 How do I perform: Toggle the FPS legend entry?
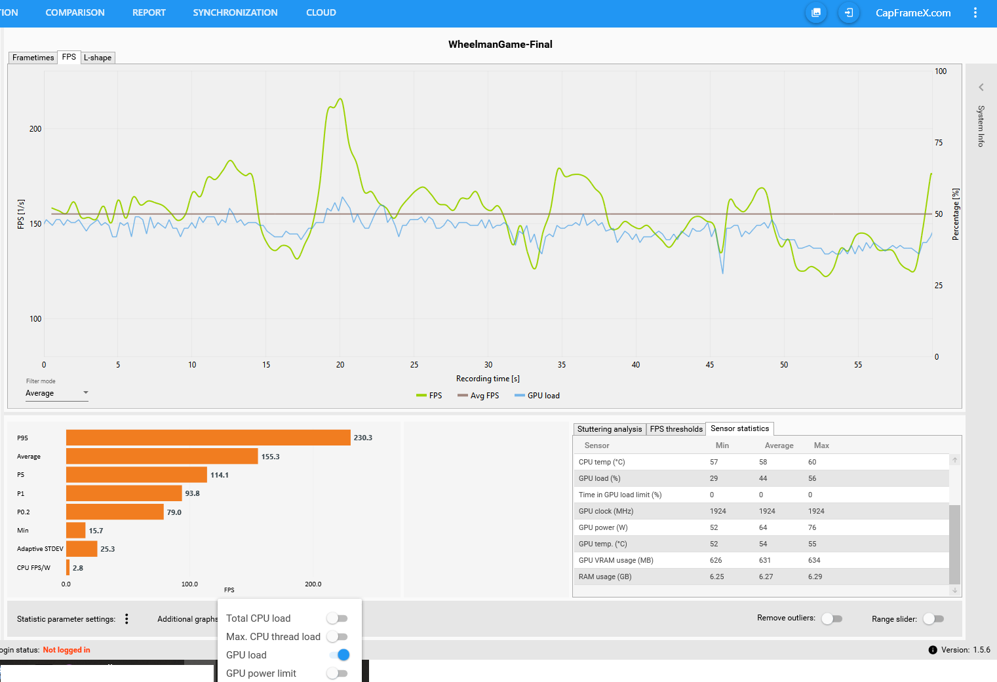pos(429,396)
